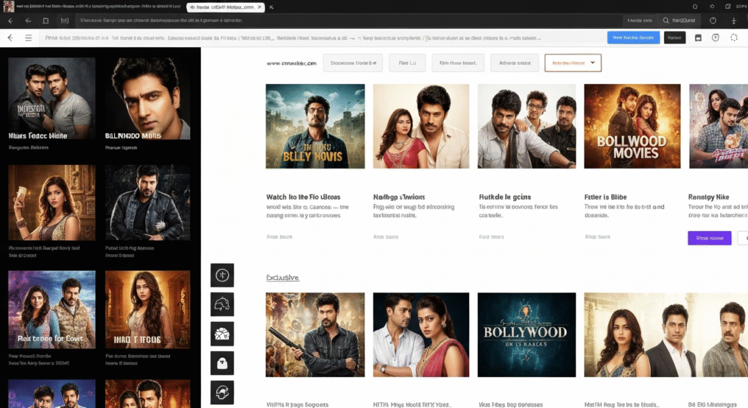Click the circular loading icon at toolbar right

point(735,37)
